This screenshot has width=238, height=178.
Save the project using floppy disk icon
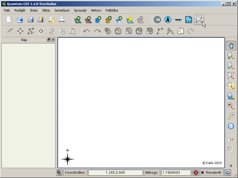[31, 20]
